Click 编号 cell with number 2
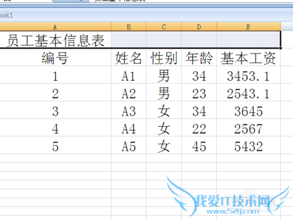 click(55, 93)
